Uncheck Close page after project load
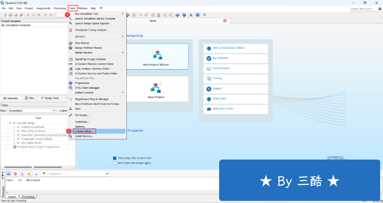The image size is (383, 203). [115, 158]
